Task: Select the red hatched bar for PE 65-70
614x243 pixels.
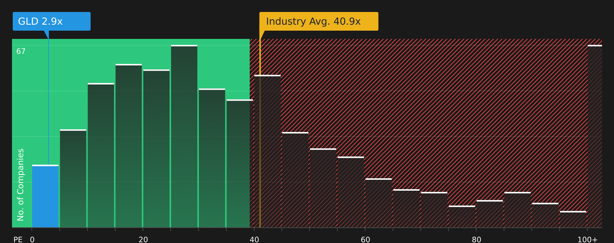Action: click(406, 208)
